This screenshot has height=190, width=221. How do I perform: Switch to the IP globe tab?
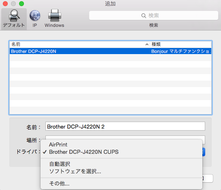tap(35, 19)
